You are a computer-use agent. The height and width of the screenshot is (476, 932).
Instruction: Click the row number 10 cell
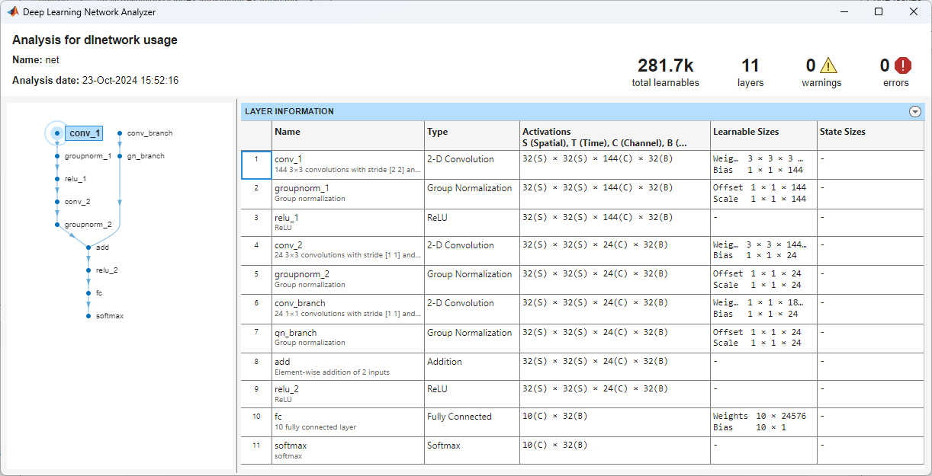pos(256,422)
